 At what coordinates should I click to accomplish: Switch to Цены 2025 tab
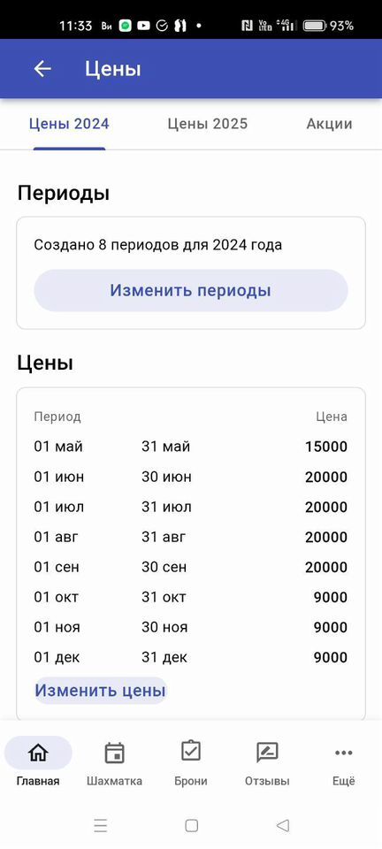pyautogui.click(x=207, y=124)
